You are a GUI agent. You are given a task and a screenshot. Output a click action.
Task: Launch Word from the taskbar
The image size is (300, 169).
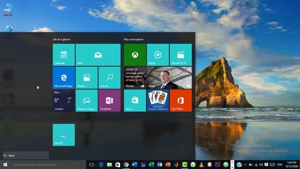click(x=135, y=165)
